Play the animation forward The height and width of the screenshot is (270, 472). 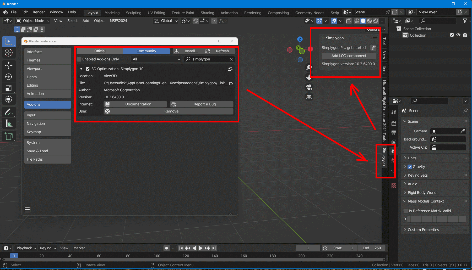(200, 248)
